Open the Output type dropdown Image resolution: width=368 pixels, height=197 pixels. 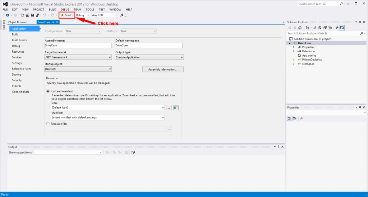tap(149, 57)
